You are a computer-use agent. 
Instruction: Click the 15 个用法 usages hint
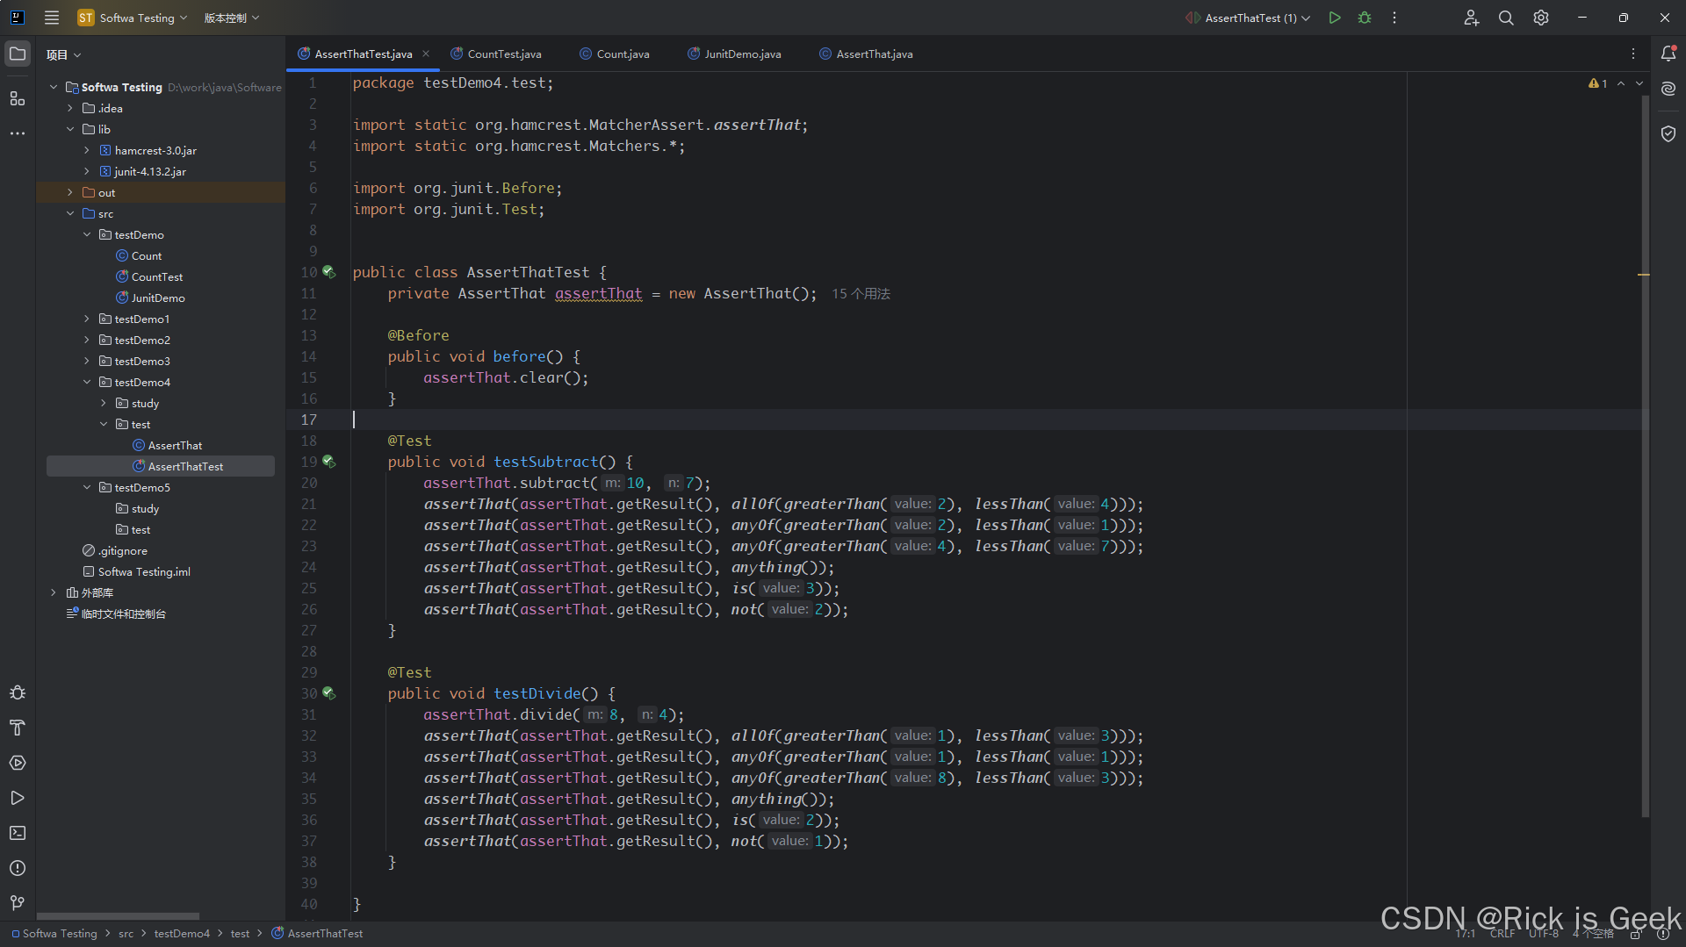click(x=861, y=294)
